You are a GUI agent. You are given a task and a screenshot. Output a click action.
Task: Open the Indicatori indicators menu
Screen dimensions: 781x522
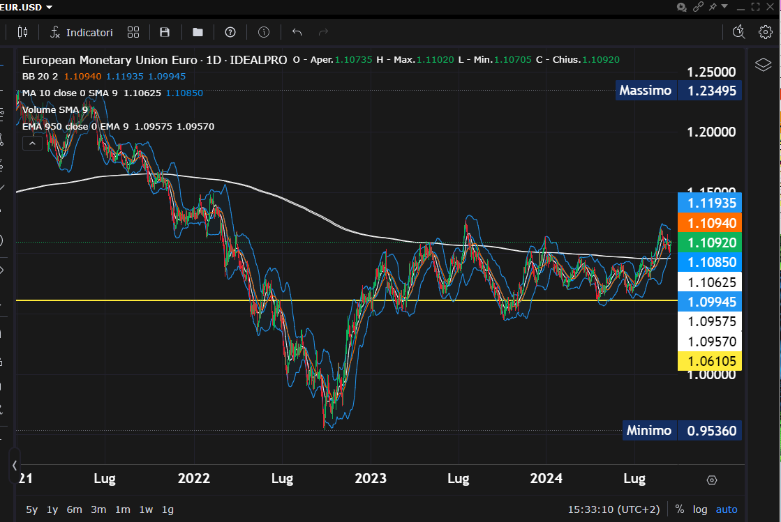(x=81, y=32)
